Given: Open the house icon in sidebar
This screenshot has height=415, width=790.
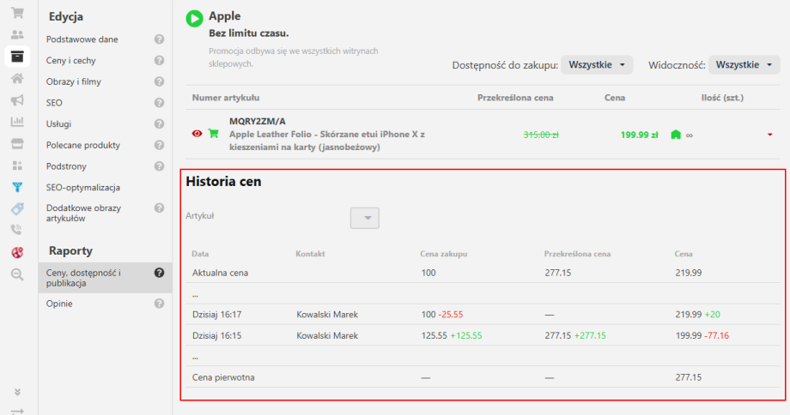Looking at the screenshot, I should 17,78.
